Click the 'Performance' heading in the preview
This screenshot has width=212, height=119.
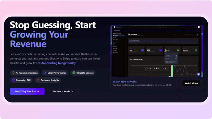click(x=133, y=34)
